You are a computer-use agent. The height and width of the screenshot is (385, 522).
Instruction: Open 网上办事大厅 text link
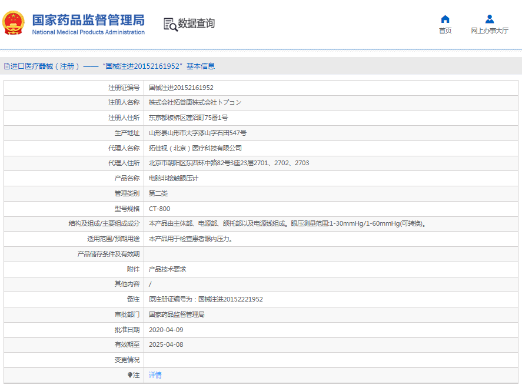(489, 31)
